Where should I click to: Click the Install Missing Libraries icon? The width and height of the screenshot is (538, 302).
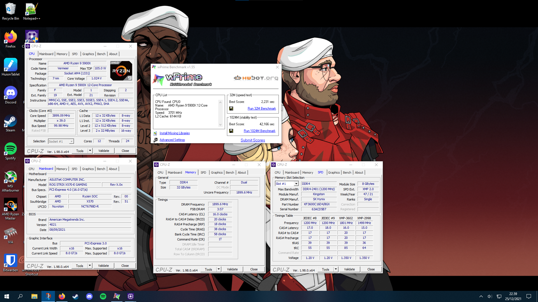pos(155,133)
